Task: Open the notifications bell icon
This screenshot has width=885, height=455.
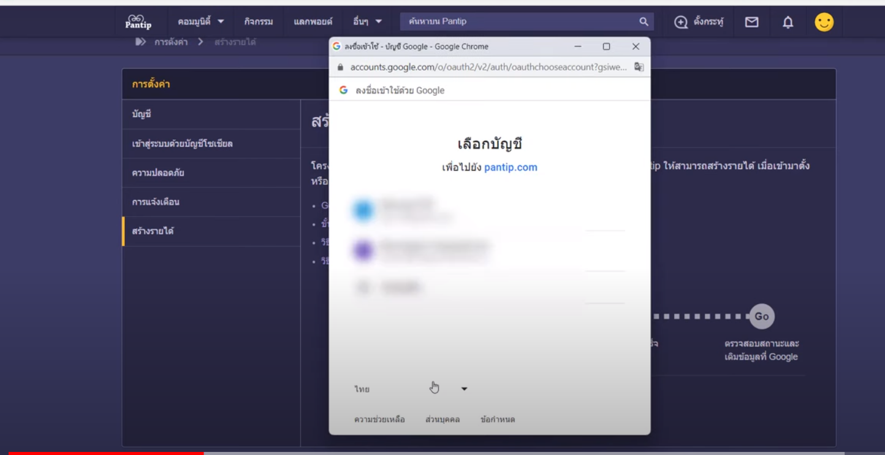Action: pyautogui.click(x=788, y=22)
